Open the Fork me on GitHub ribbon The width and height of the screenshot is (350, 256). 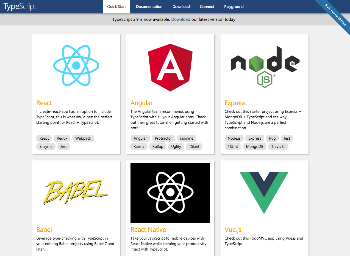pos(336,15)
